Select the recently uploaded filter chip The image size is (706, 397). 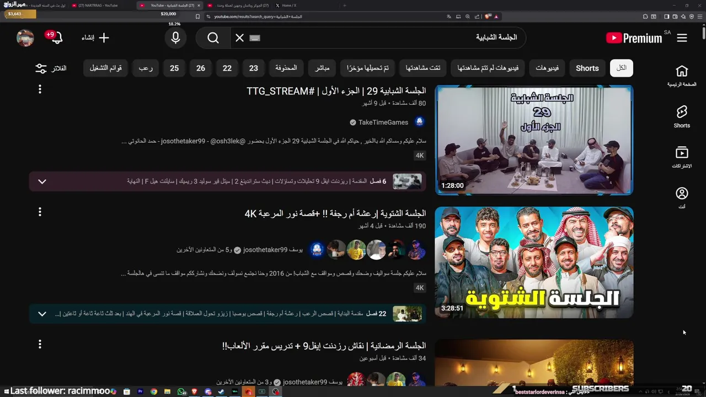pyautogui.click(x=368, y=68)
